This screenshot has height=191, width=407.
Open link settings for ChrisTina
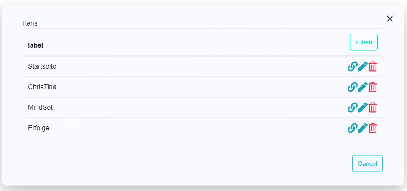click(352, 87)
